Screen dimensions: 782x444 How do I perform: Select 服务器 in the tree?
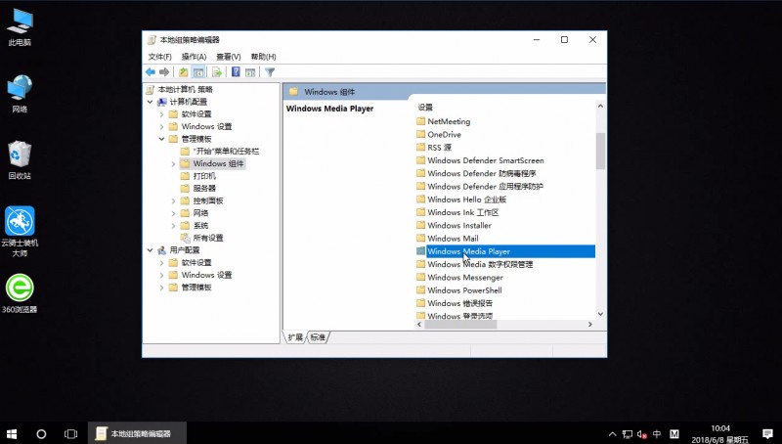[204, 189]
